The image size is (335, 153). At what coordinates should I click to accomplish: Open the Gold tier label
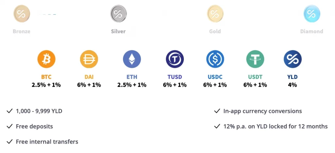pos(215,32)
